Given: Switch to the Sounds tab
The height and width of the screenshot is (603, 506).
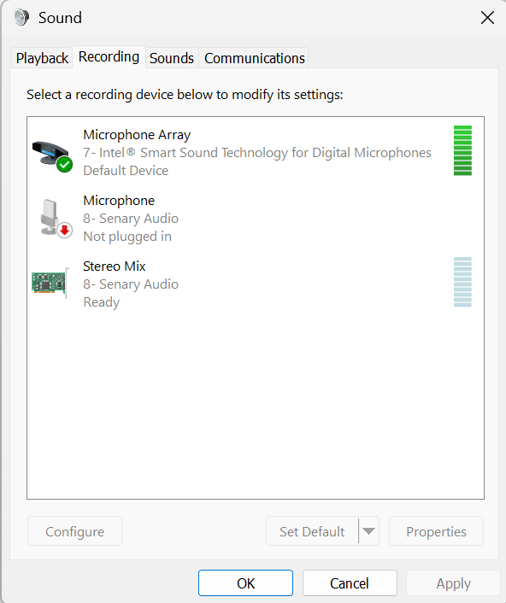Looking at the screenshot, I should 172,58.
